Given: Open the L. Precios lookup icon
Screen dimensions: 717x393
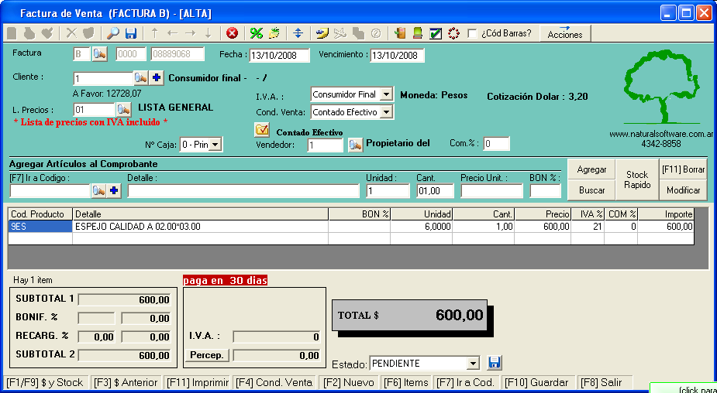Looking at the screenshot, I should (123, 110).
